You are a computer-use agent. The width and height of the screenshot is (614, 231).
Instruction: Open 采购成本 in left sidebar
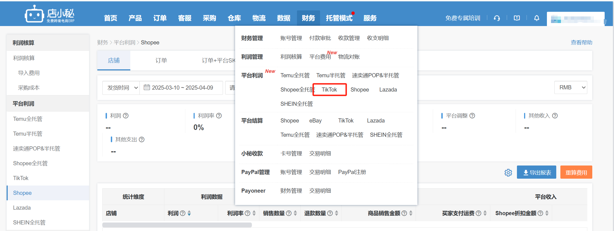coord(29,88)
